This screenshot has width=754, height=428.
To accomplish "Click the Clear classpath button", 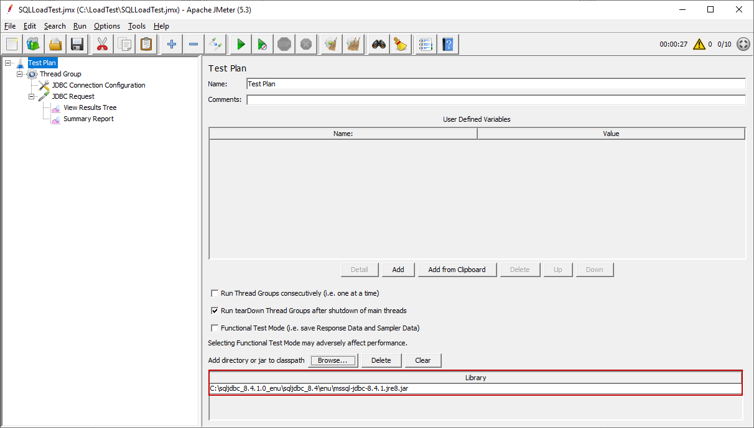I will click(x=423, y=360).
